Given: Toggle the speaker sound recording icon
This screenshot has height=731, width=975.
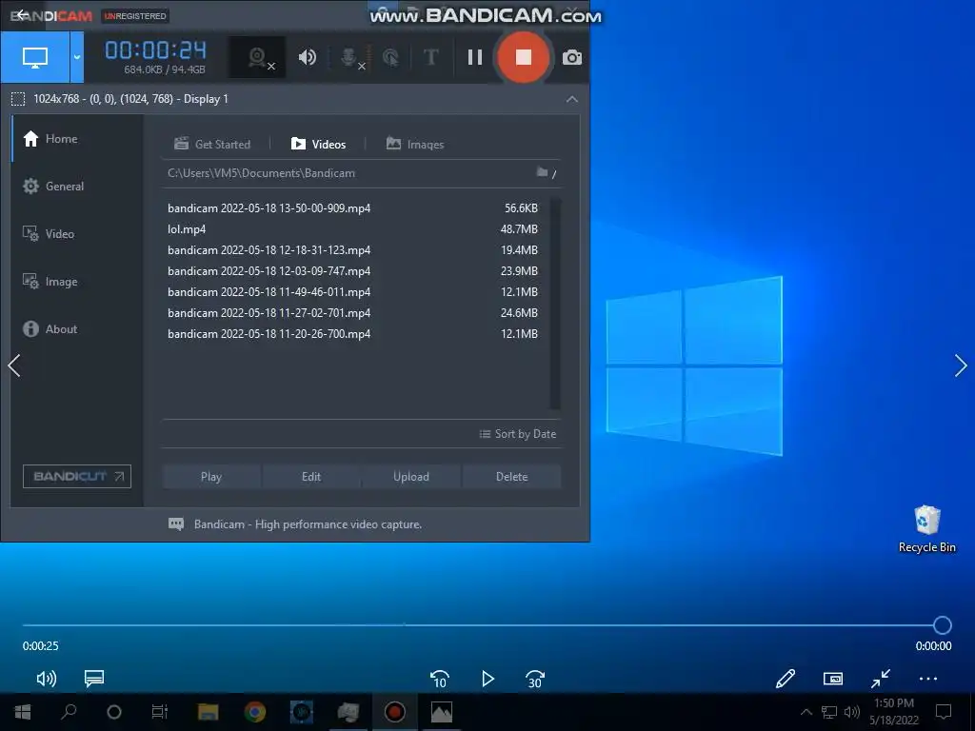Looking at the screenshot, I should pyautogui.click(x=308, y=57).
